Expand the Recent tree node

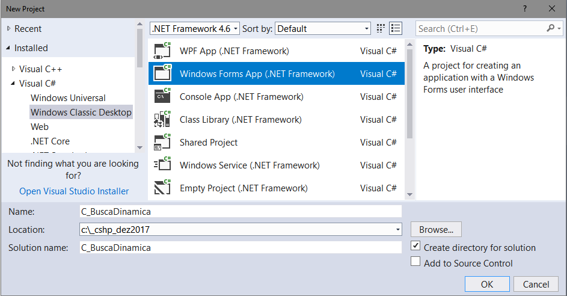tap(8, 28)
